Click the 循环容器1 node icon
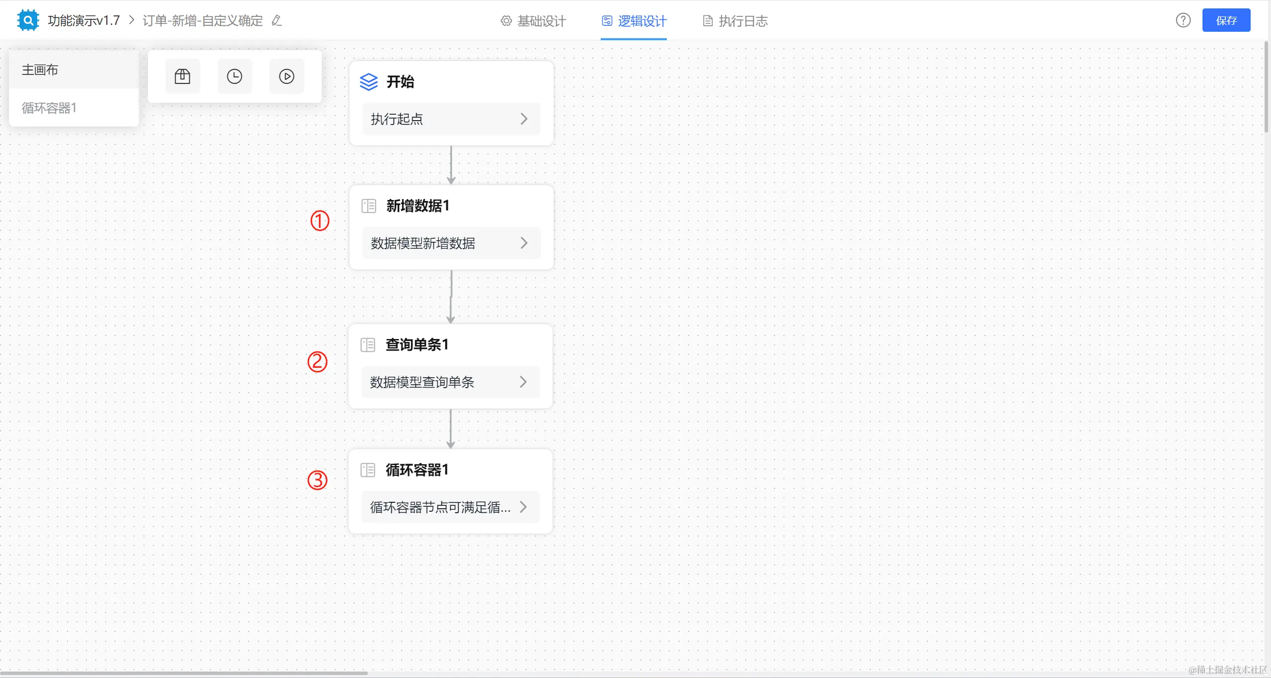Viewport: 1271px width, 678px height. click(x=368, y=470)
